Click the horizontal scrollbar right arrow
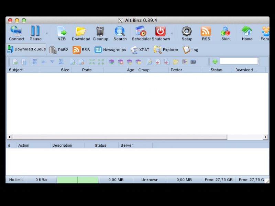 click(265, 137)
